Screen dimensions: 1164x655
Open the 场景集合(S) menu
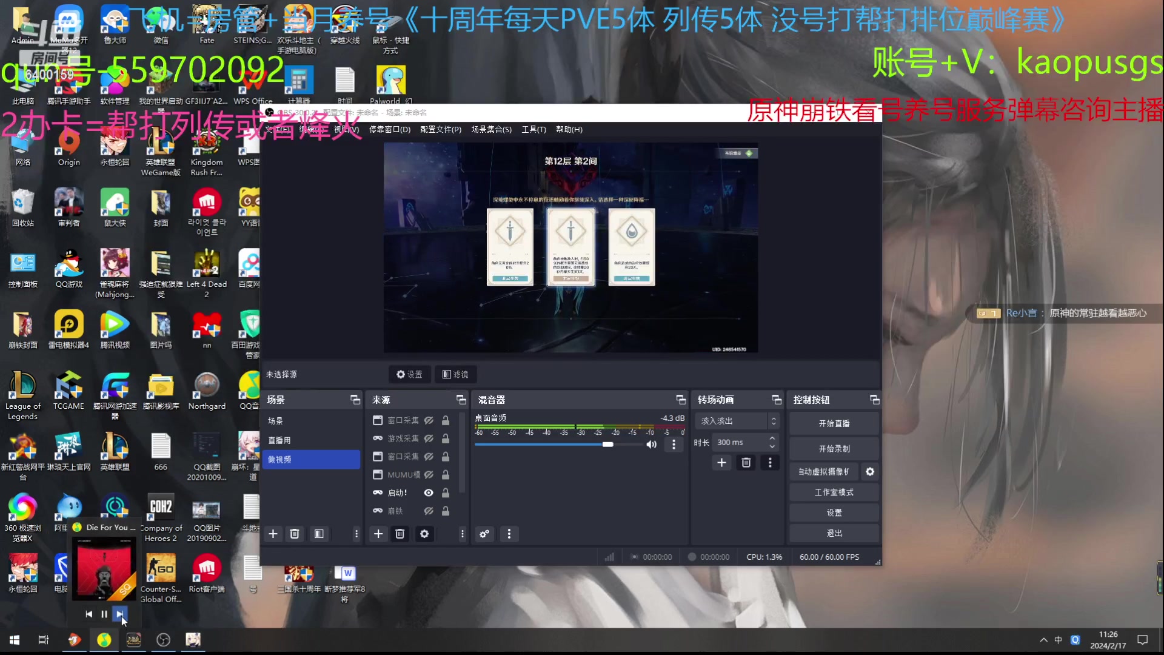click(x=492, y=129)
